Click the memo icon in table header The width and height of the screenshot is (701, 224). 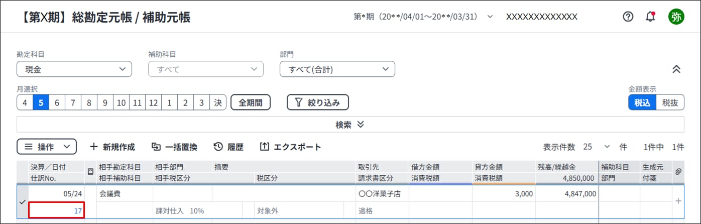pos(90,172)
